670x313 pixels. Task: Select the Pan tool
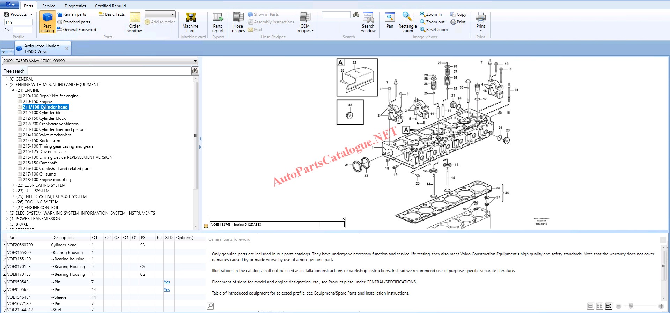[x=390, y=20]
